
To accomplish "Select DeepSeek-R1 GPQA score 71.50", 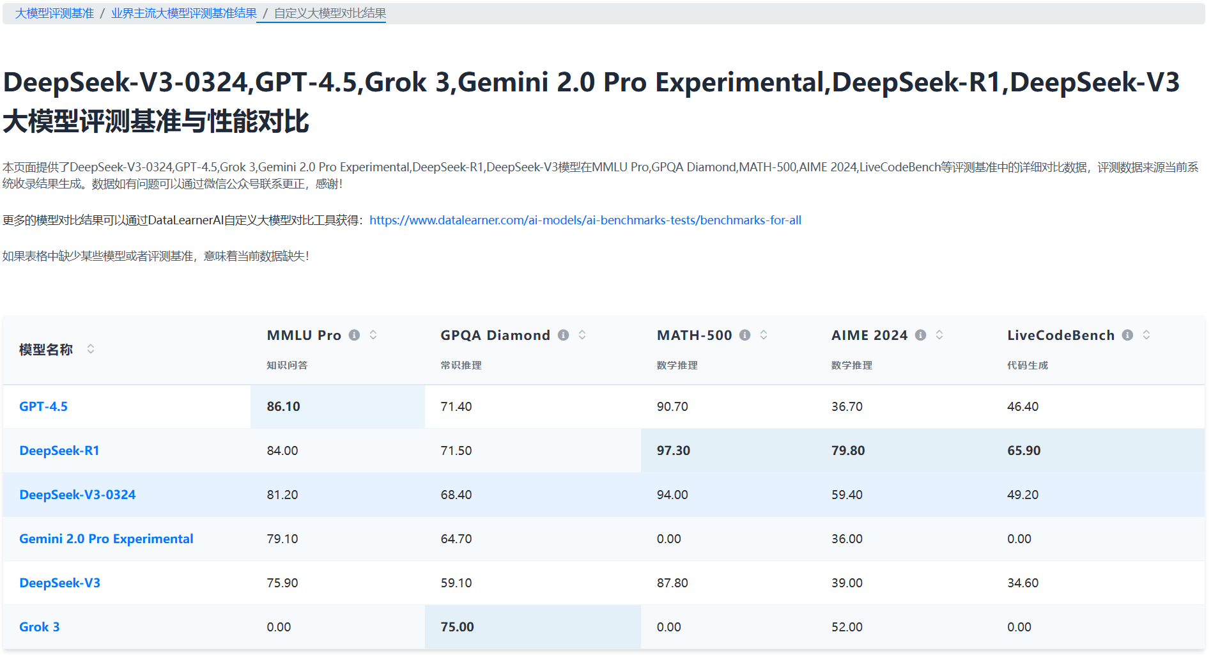I will pyautogui.click(x=456, y=451).
